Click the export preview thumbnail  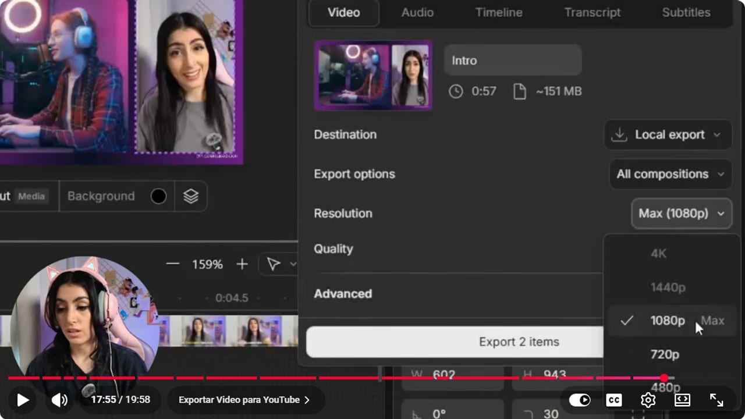tap(373, 76)
